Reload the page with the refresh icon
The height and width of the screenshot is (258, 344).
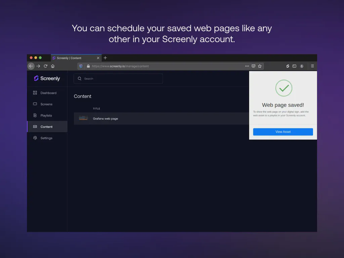[45, 66]
